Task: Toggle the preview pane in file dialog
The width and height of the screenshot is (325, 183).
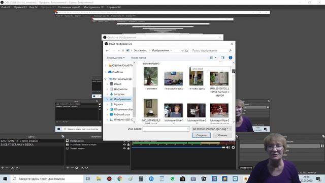Action: tap(222, 57)
